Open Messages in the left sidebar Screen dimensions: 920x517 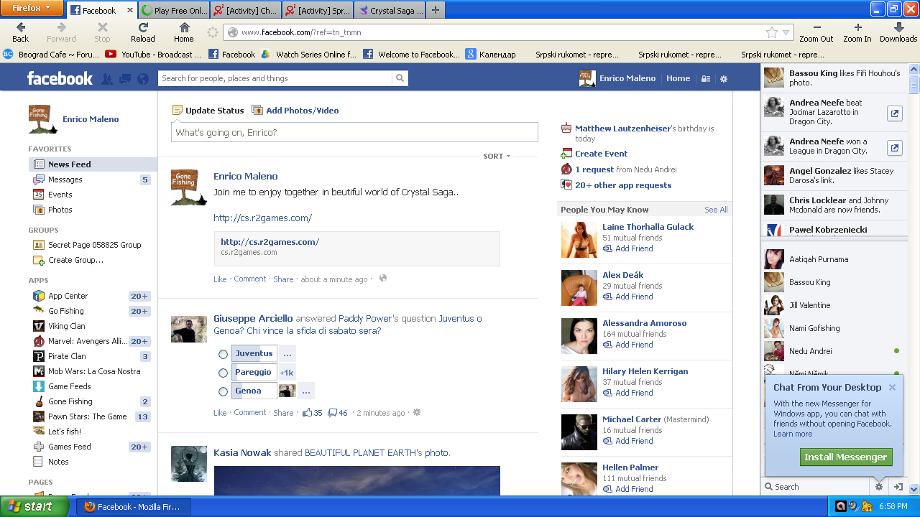pyautogui.click(x=65, y=180)
